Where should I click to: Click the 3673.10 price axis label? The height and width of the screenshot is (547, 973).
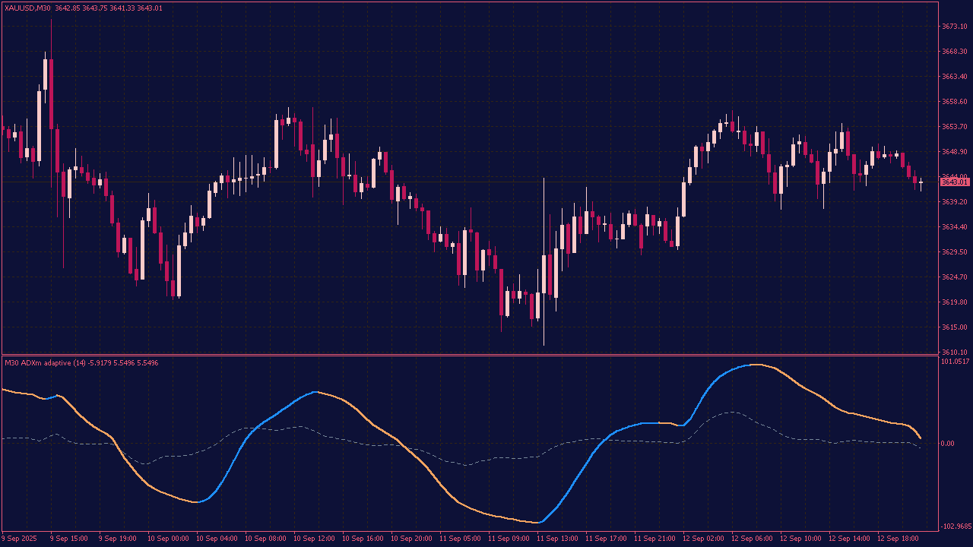[x=954, y=27]
